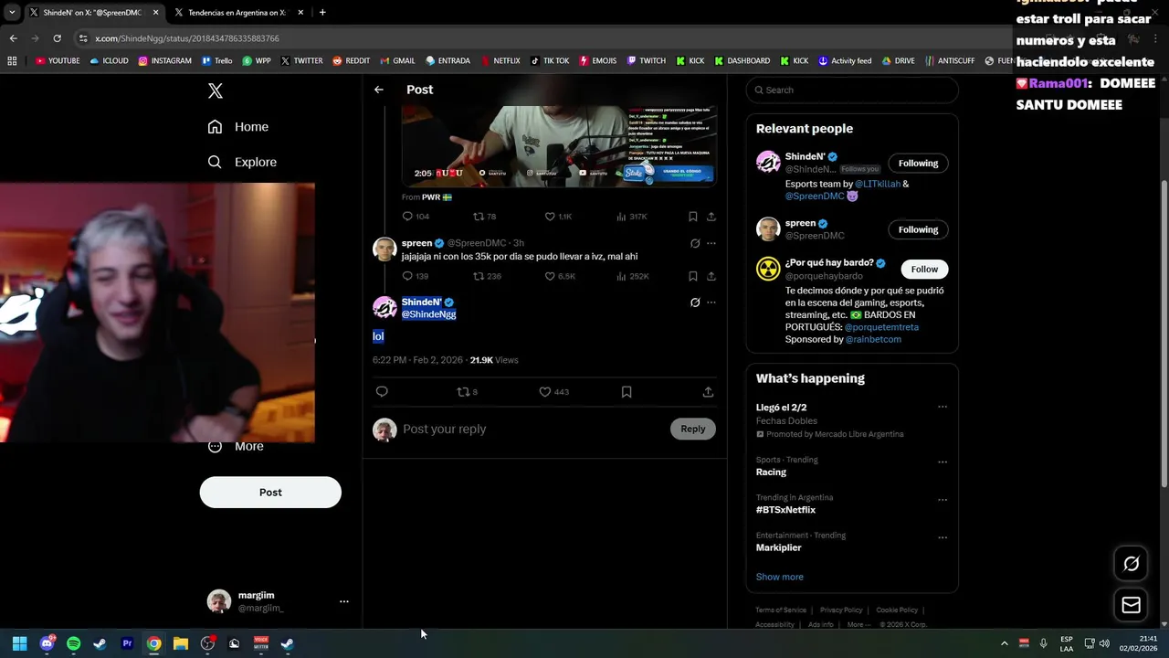Open Home in the X sidebar
This screenshot has width=1169, height=658.
pyautogui.click(x=238, y=127)
